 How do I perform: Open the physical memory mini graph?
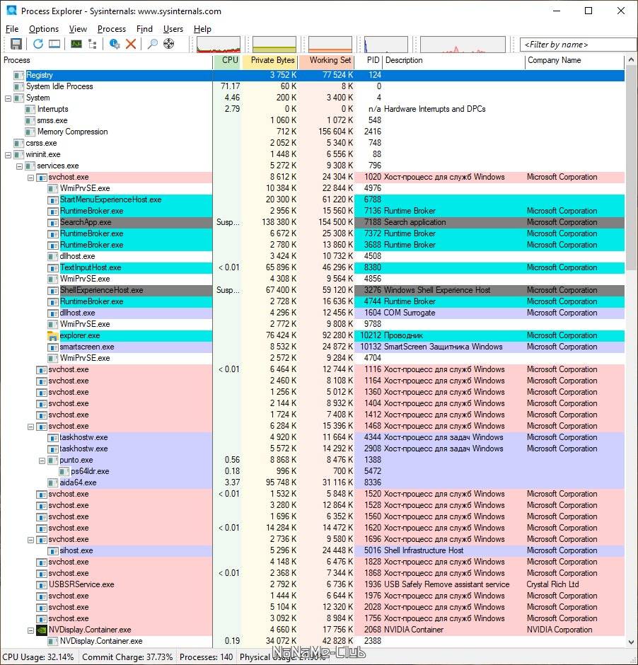(330, 44)
